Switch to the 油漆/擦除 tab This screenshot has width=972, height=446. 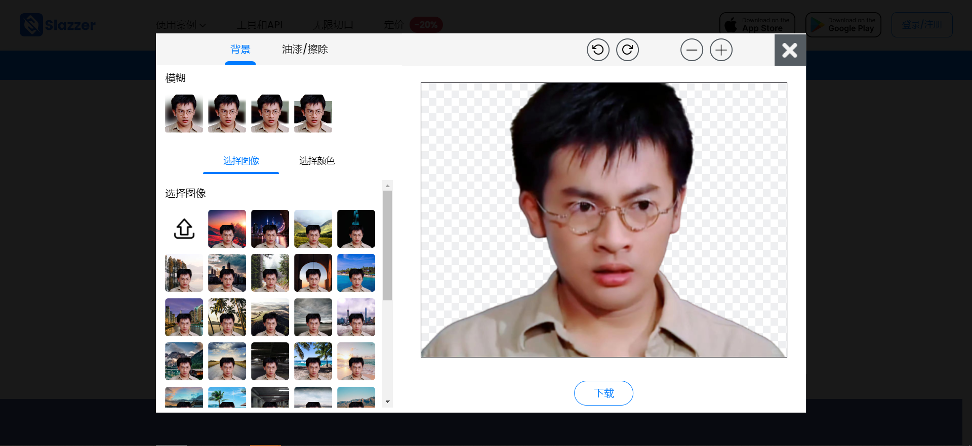[x=305, y=49]
